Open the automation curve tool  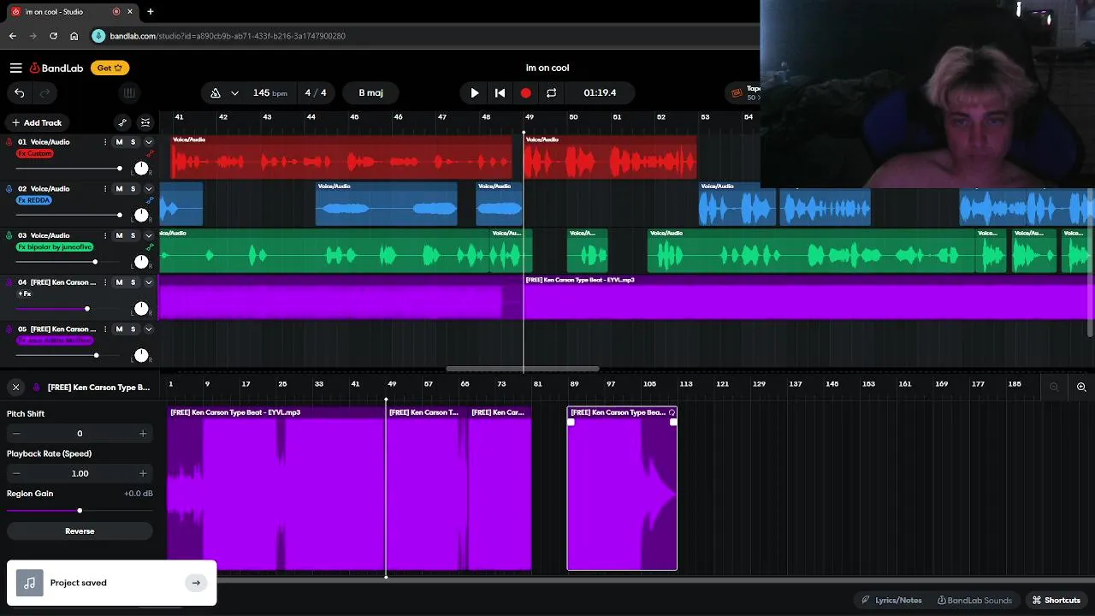coord(122,122)
